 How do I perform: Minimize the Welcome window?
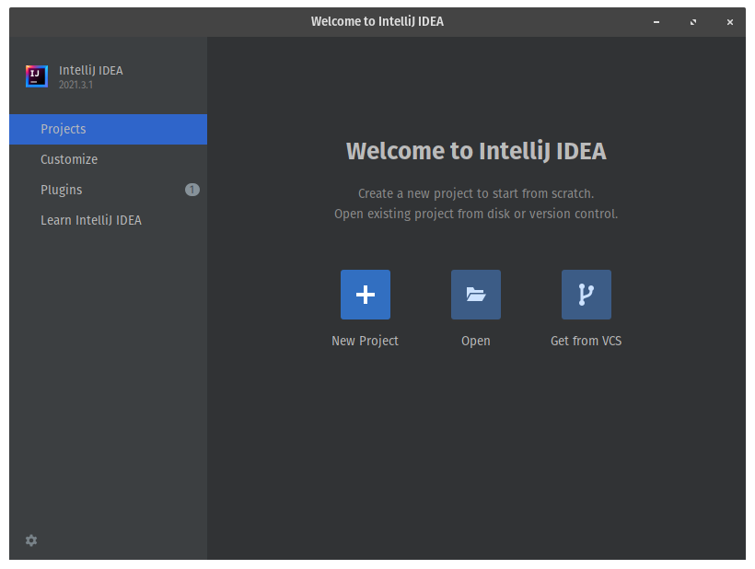click(656, 22)
